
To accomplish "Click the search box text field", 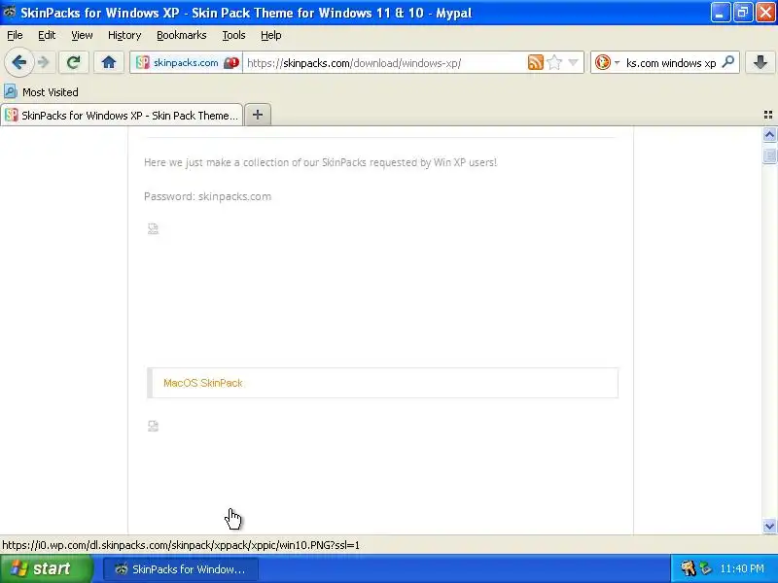I will (671, 63).
